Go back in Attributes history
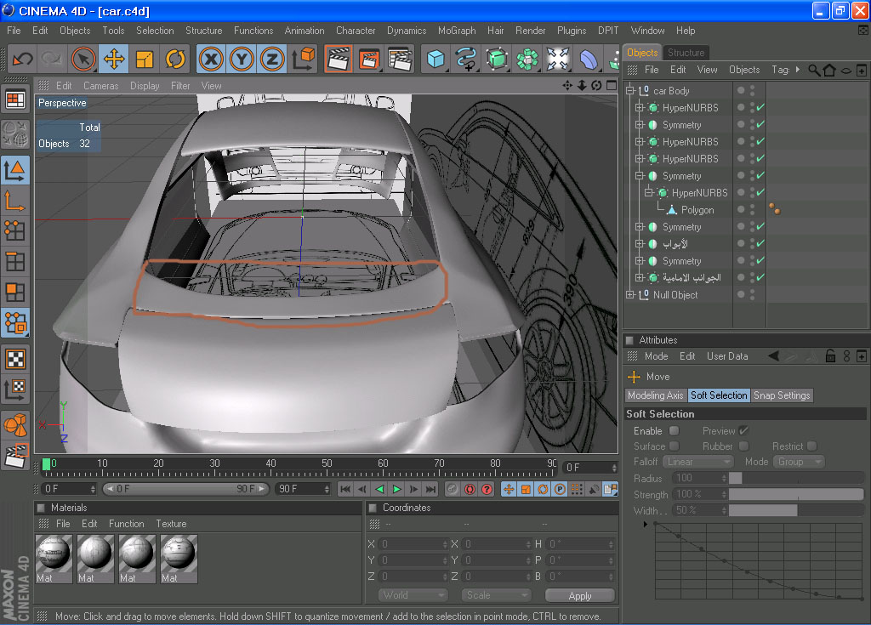This screenshot has height=625, width=871. (773, 356)
